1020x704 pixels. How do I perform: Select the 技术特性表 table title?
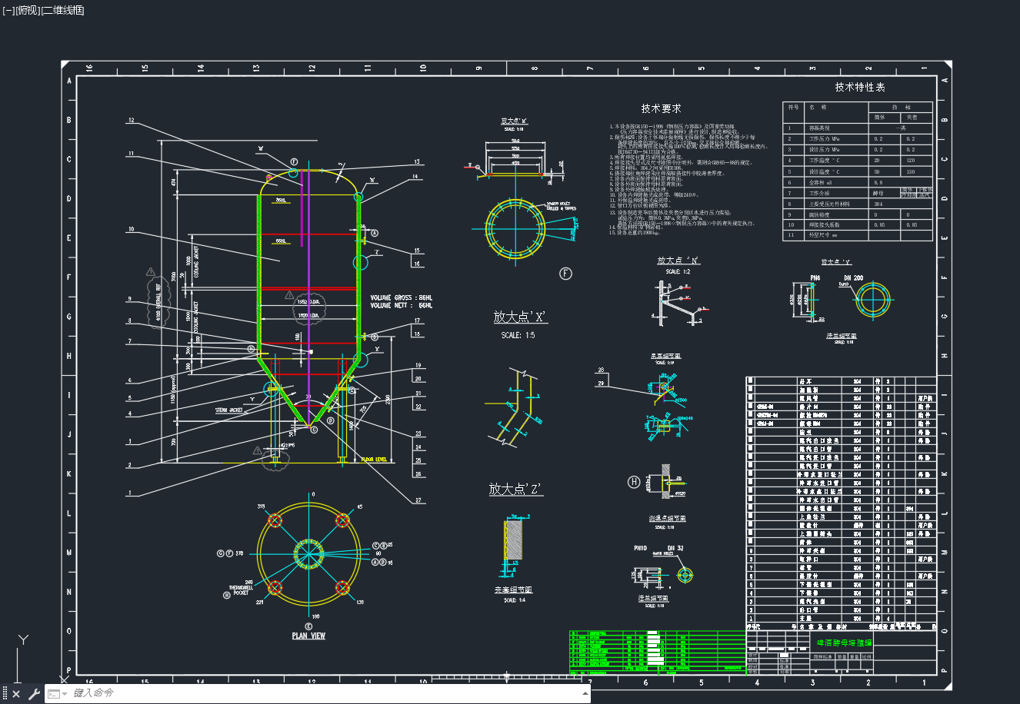860,87
